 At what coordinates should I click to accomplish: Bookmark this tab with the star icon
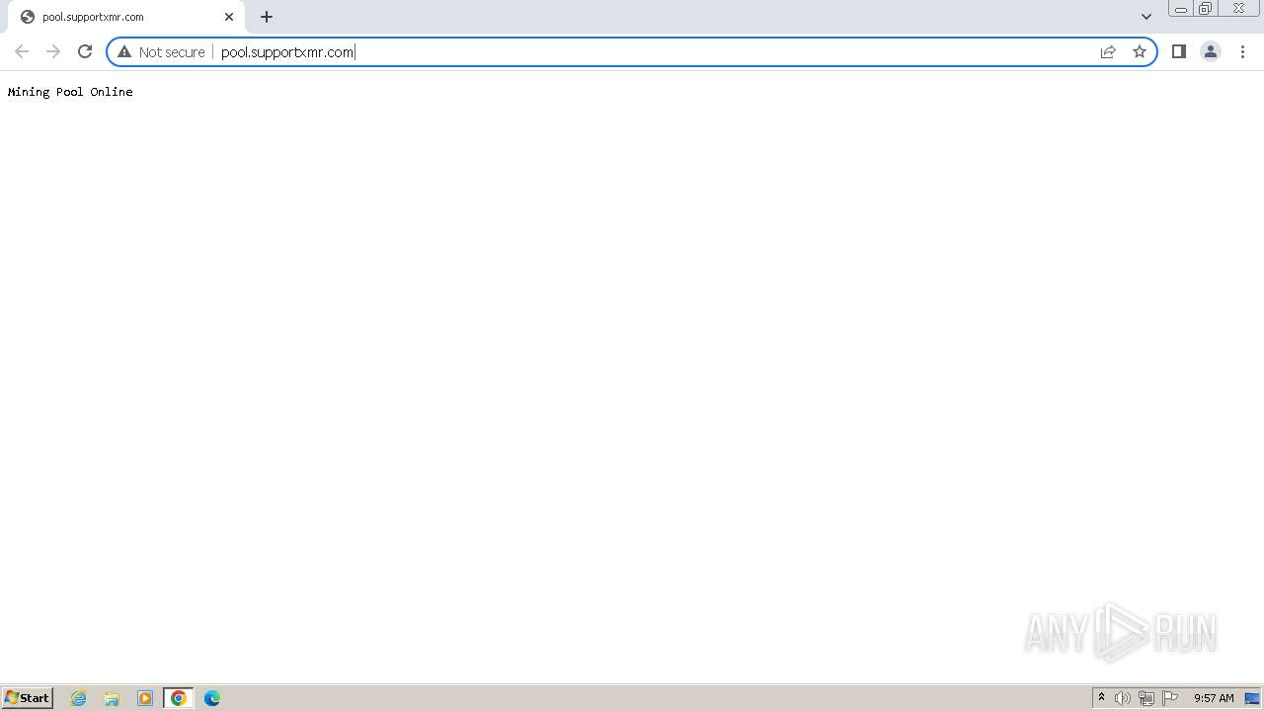tap(1140, 51)
